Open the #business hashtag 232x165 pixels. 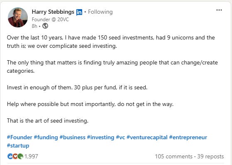click(x=73, y=137)
